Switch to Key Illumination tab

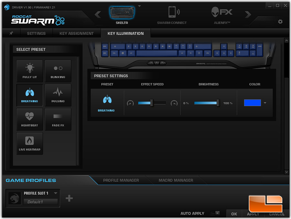126,33
